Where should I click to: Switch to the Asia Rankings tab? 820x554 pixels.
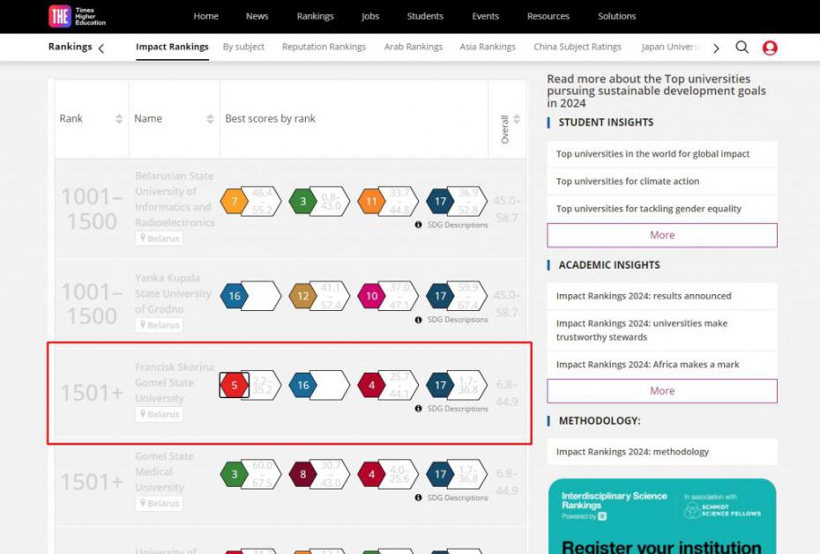(x=488, y=47)
